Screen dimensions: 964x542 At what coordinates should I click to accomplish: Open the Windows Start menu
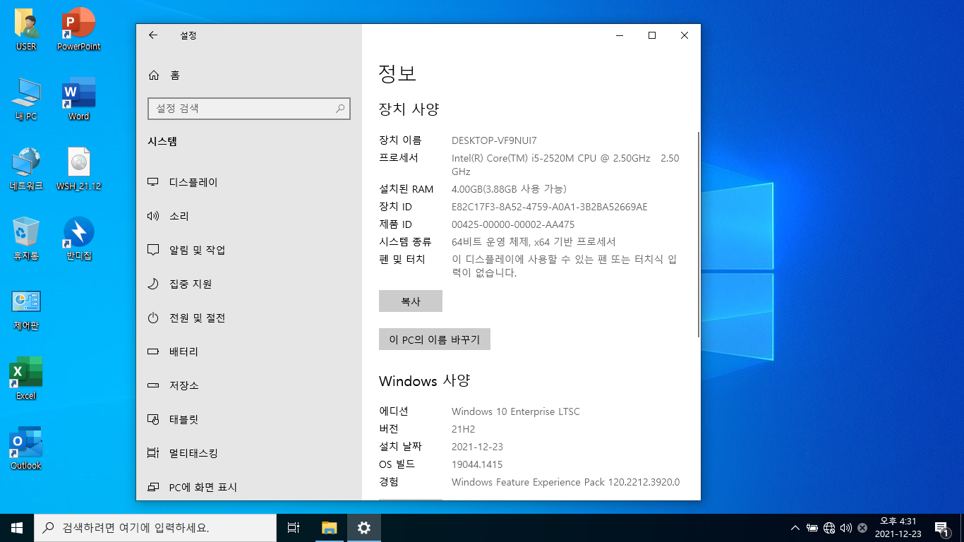coord(17,528)
